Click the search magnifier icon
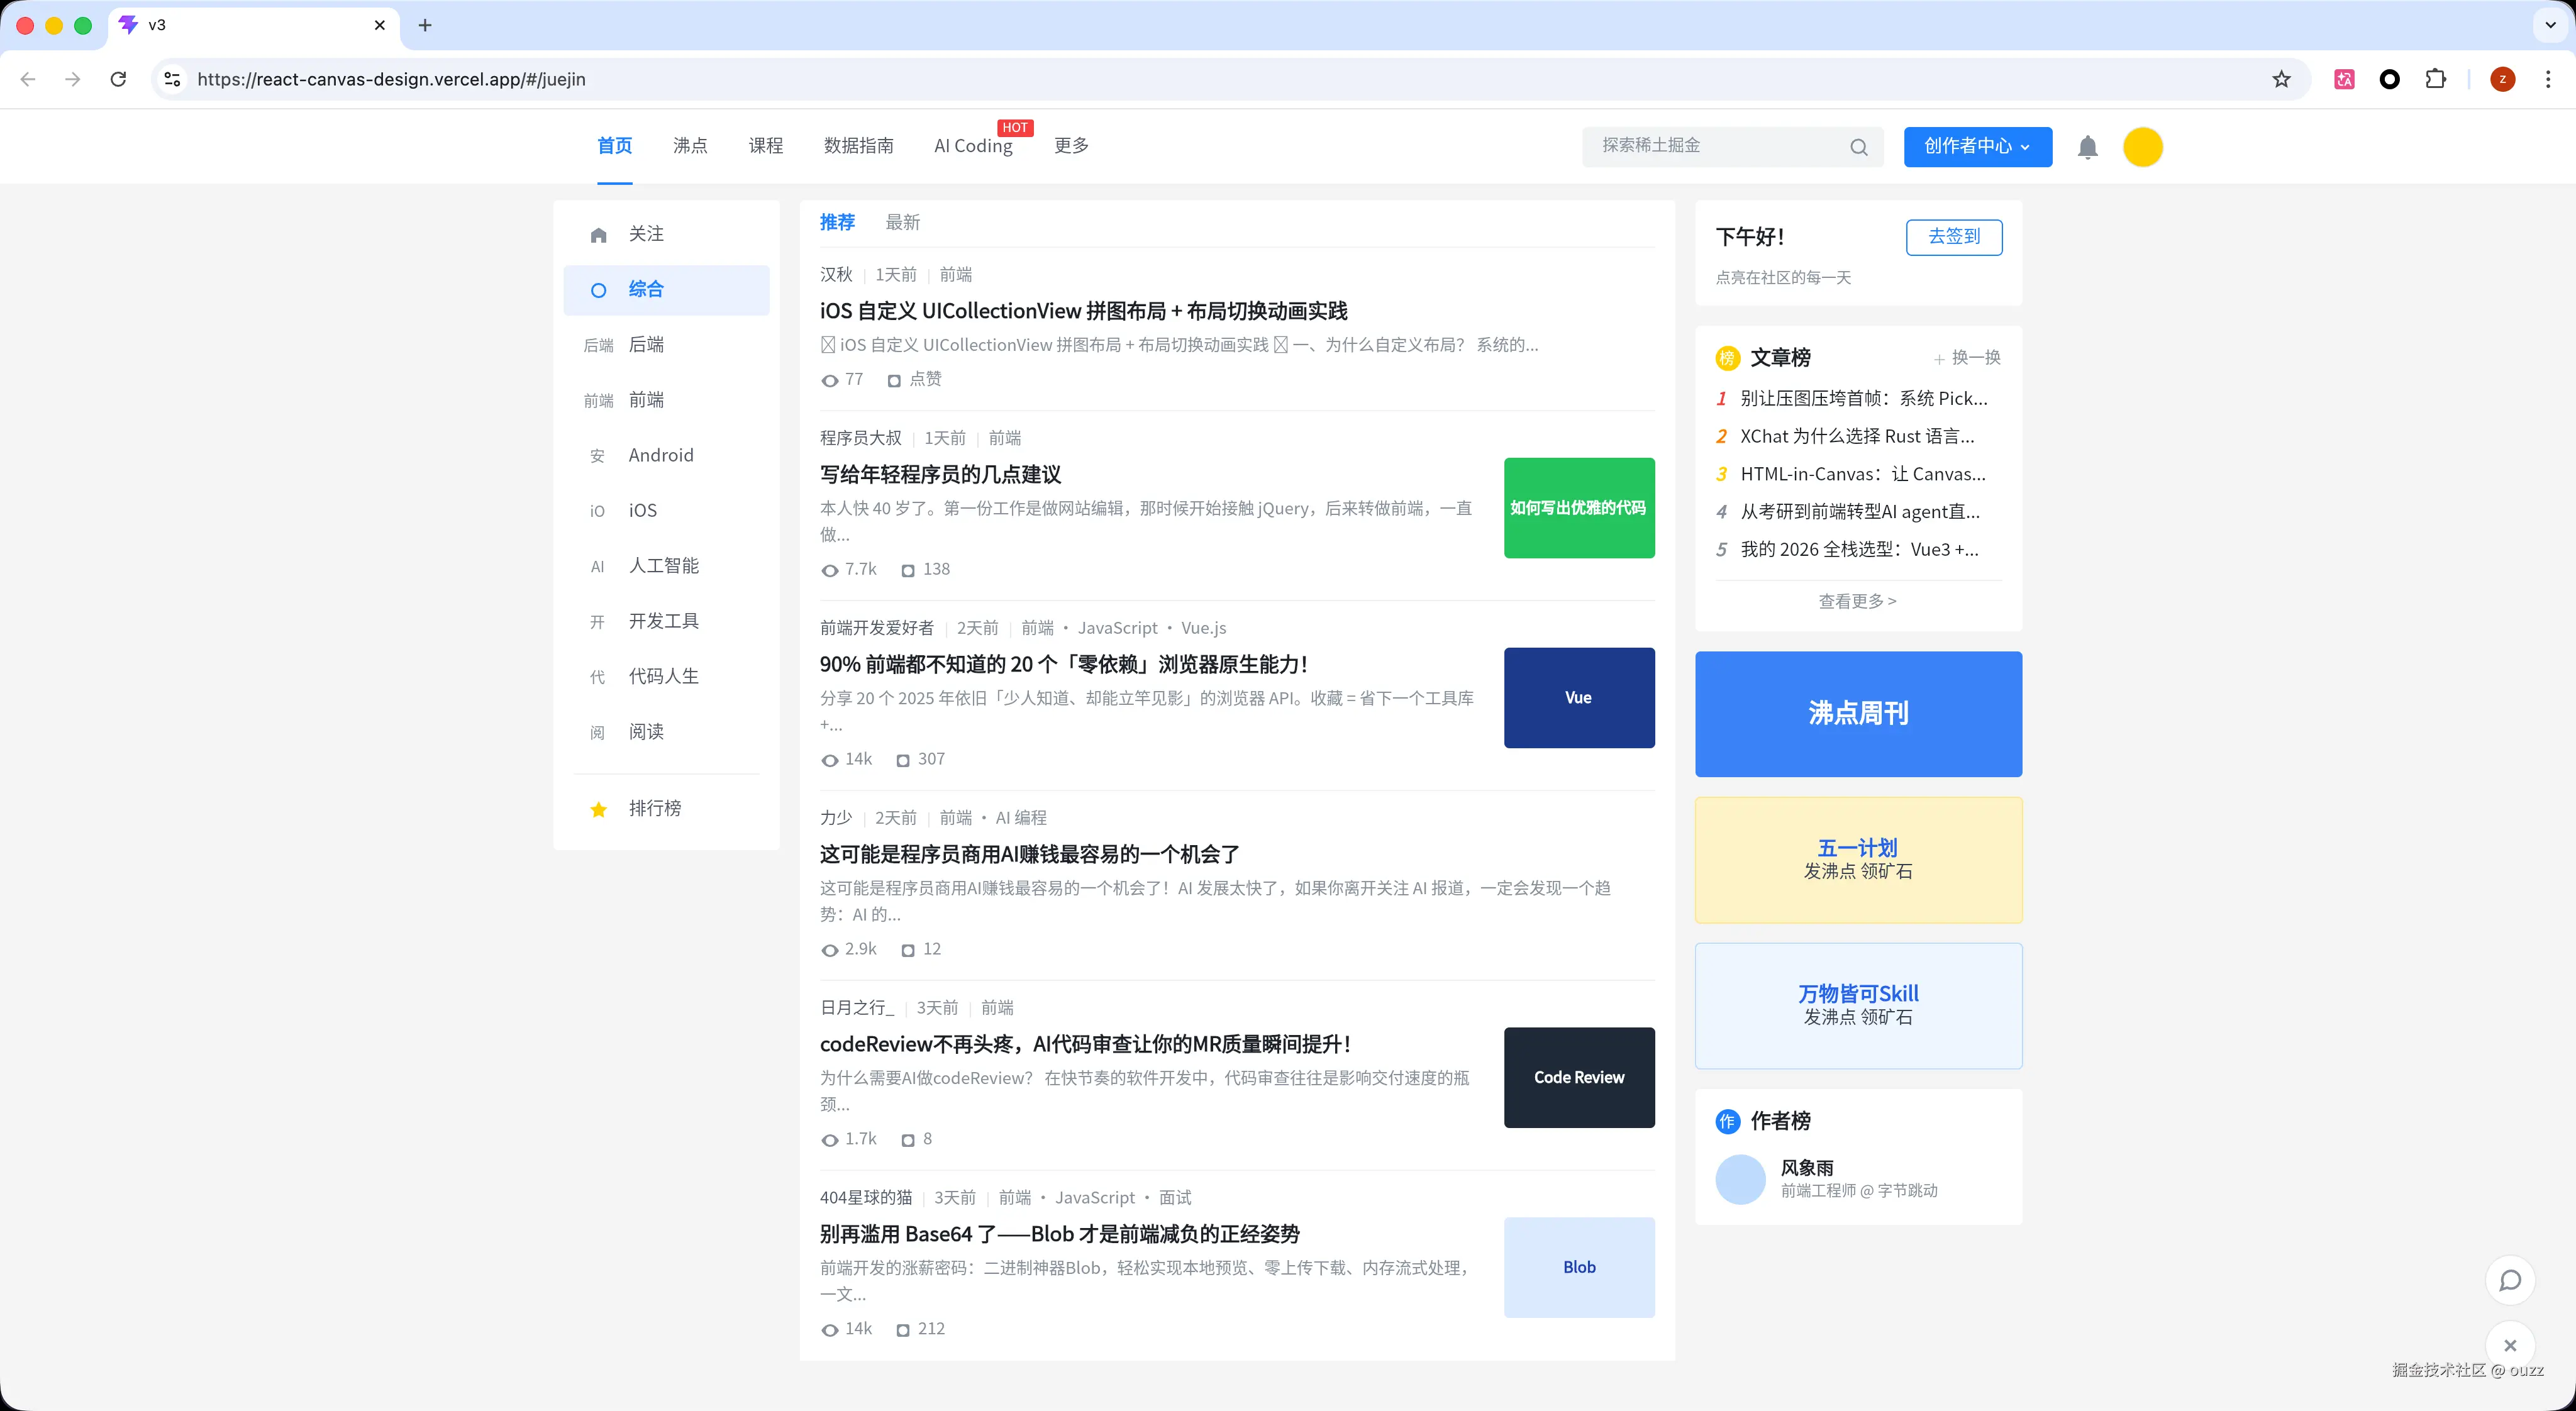This screenshot has height=1411, width=2576. 1858,146
